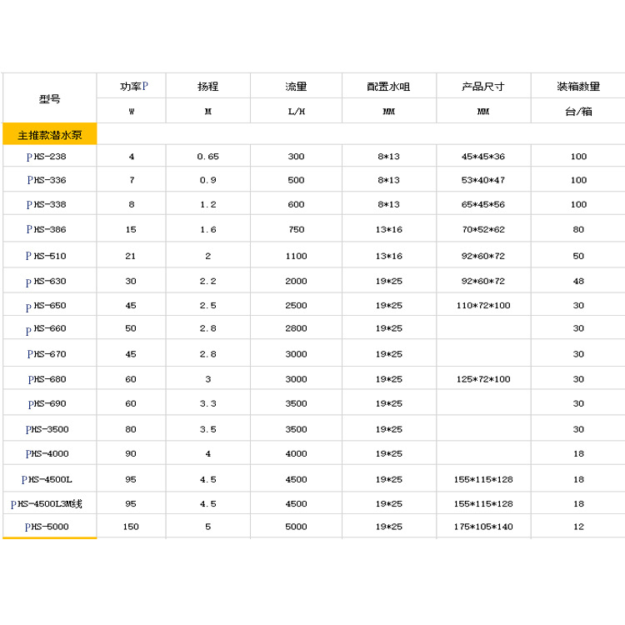This screenshot has height=625, width=625.
Task: Select the 主推款潜水泵 category label
Action: [x=49, y=135]
